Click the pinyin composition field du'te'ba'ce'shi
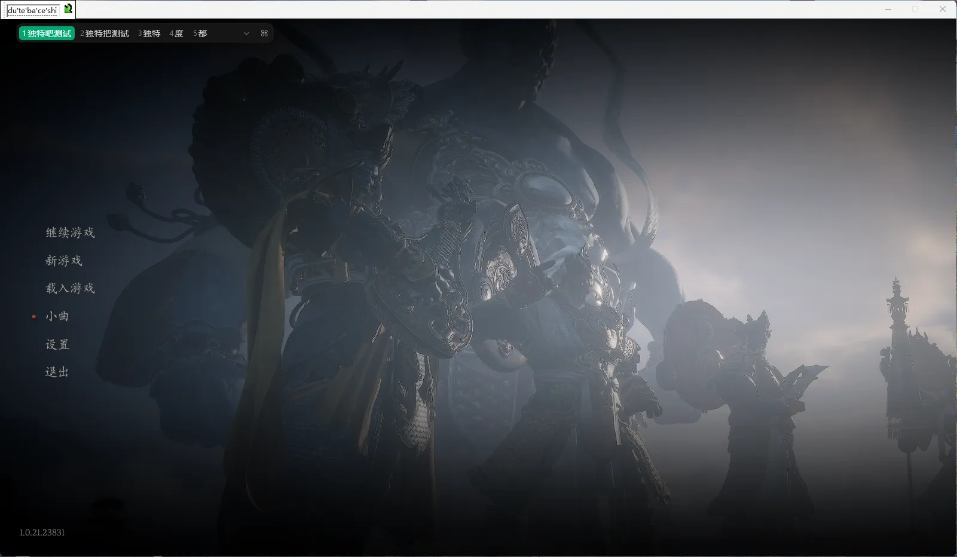The width and height of the screenshot is (957, 557). pos(32,10)
